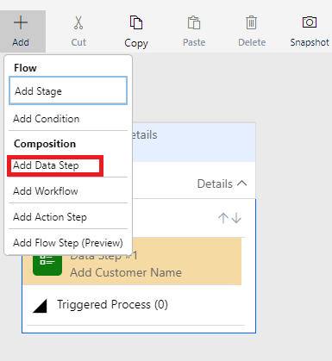Select Add Workflow option
The width and height of the screenshot is (332, 361).
(68, 191)
